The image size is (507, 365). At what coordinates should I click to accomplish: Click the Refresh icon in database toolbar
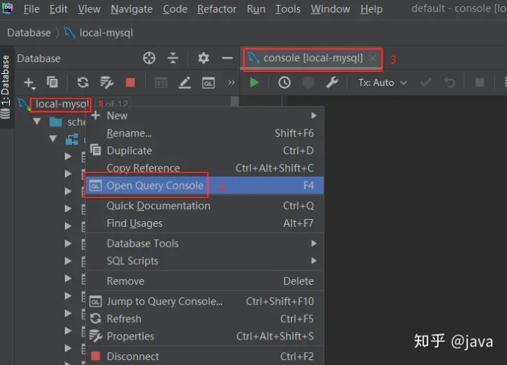(x=83, y=82)
